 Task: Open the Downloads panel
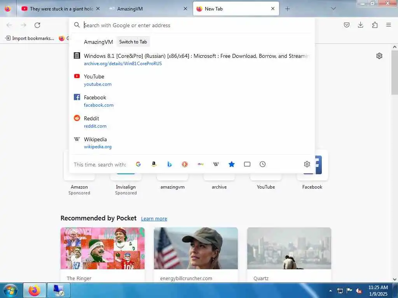coord(360,25)
